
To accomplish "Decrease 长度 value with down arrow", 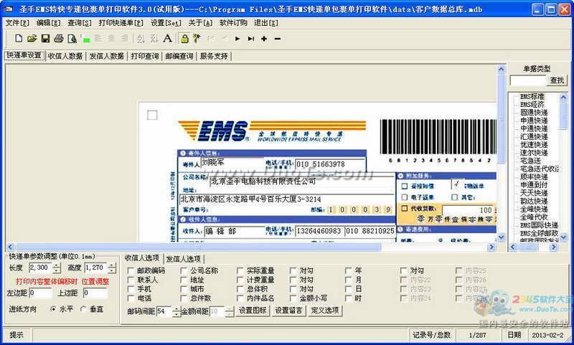I will pos(57,270).
